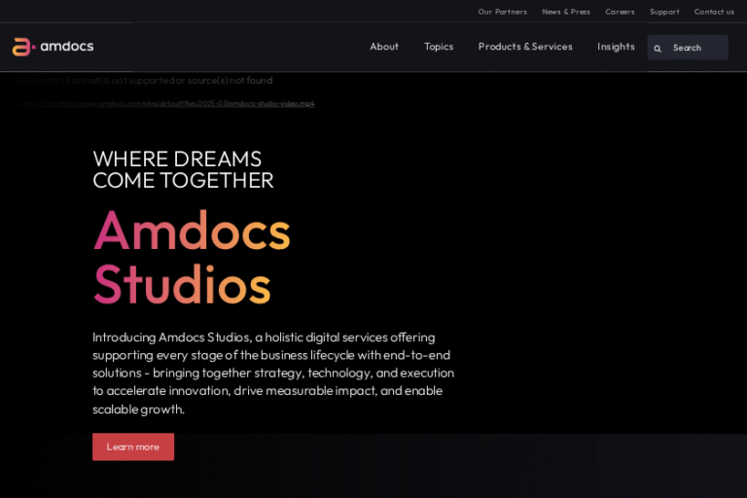747x498 pixels.
Task: Click the word 'Studios' in the headline
Action: [182, 284]
